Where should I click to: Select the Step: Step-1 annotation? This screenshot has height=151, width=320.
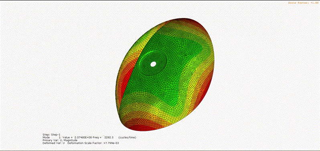click(51, 135)
